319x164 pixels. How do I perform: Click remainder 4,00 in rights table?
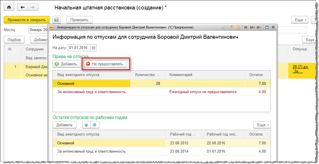point(262,92)
